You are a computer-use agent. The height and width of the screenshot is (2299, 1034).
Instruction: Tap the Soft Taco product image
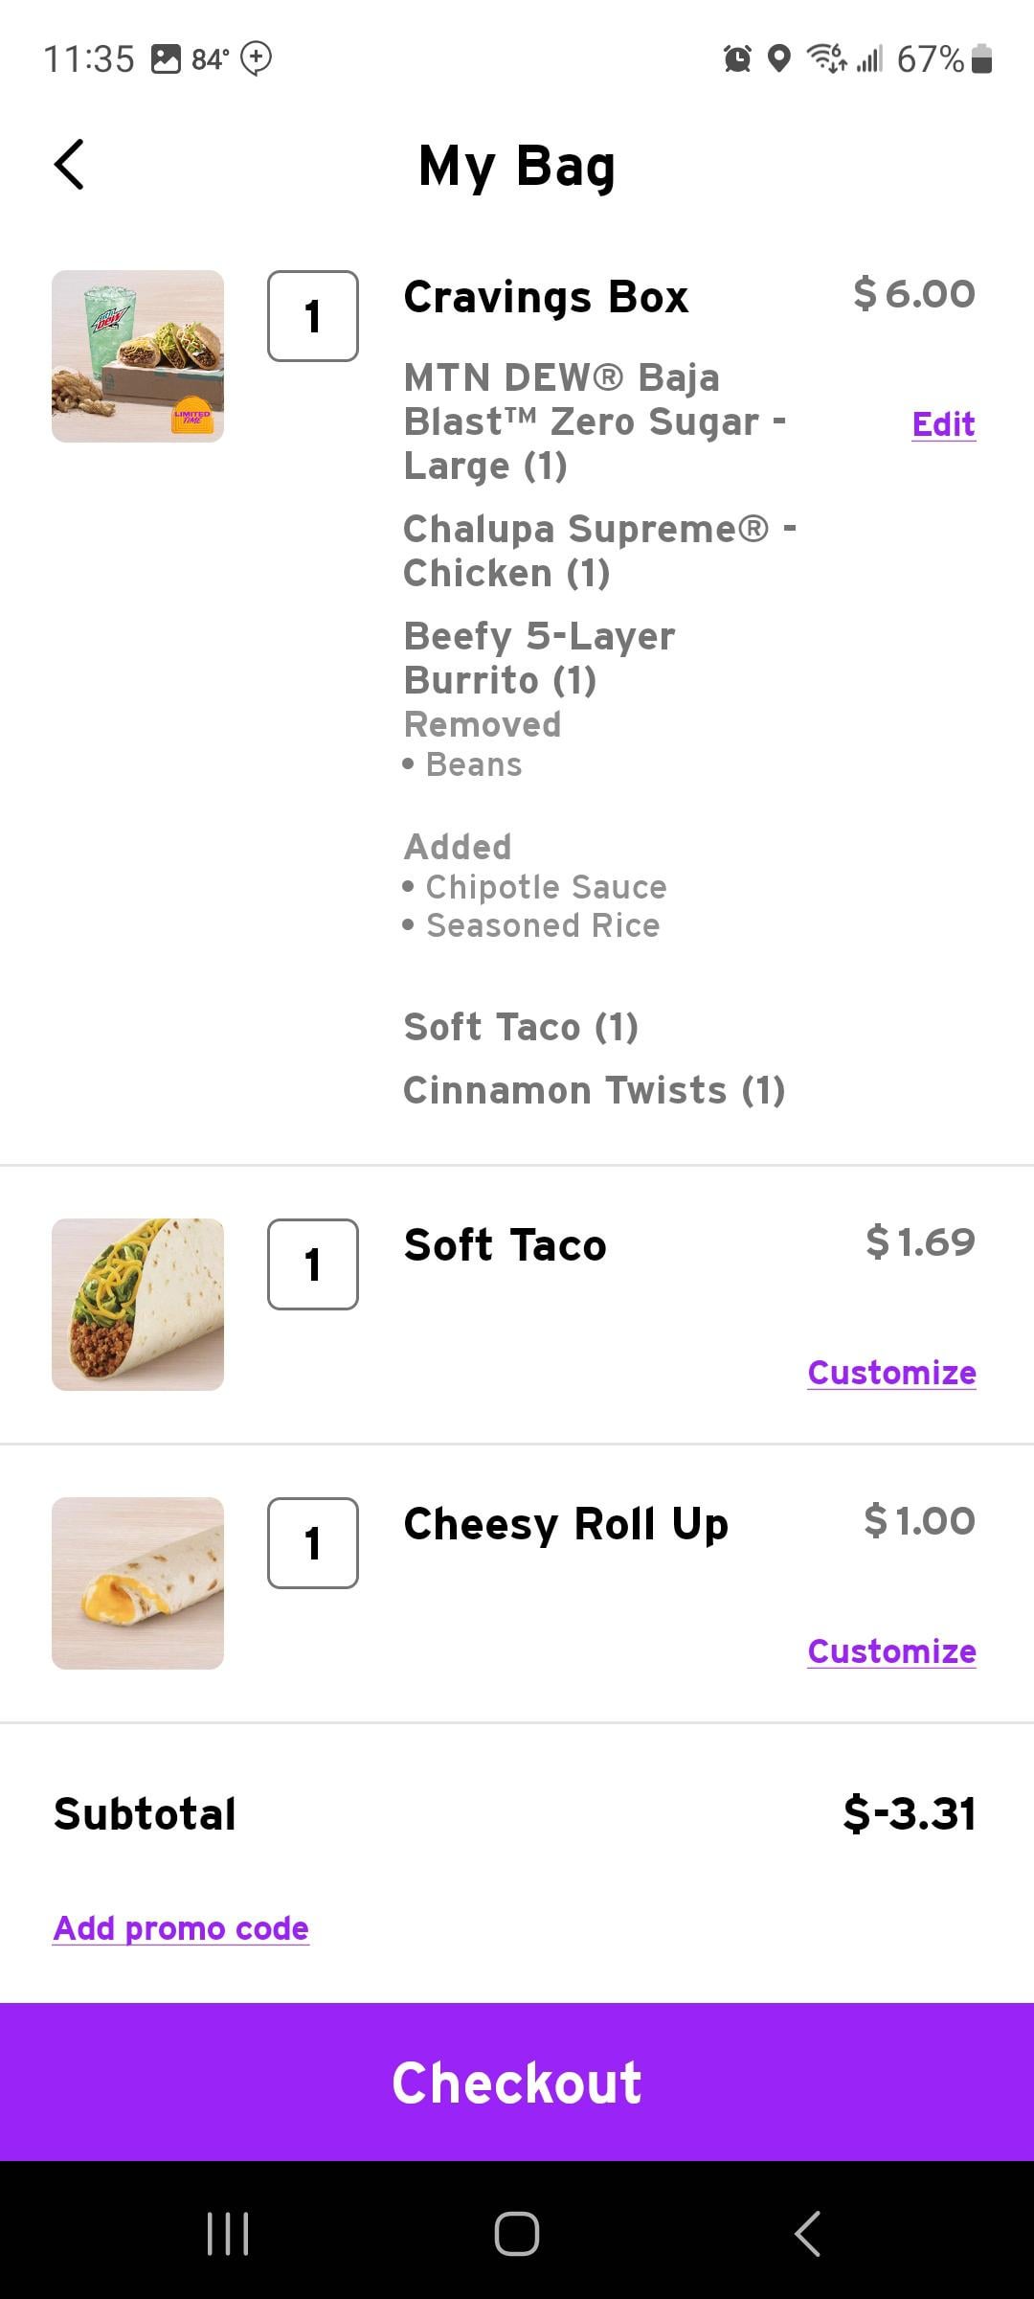click(x=138, y=1305)
